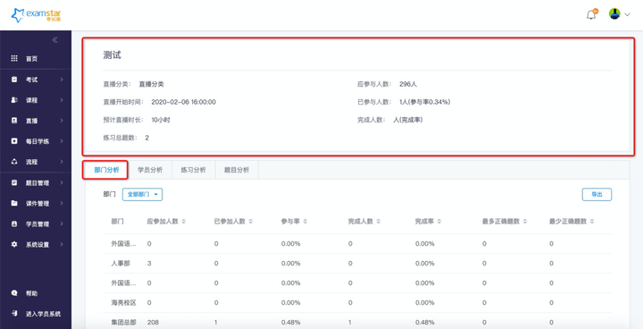This screenshot has width=643, height=329.
Task: Click the user avatar icon
Action: 614,14
